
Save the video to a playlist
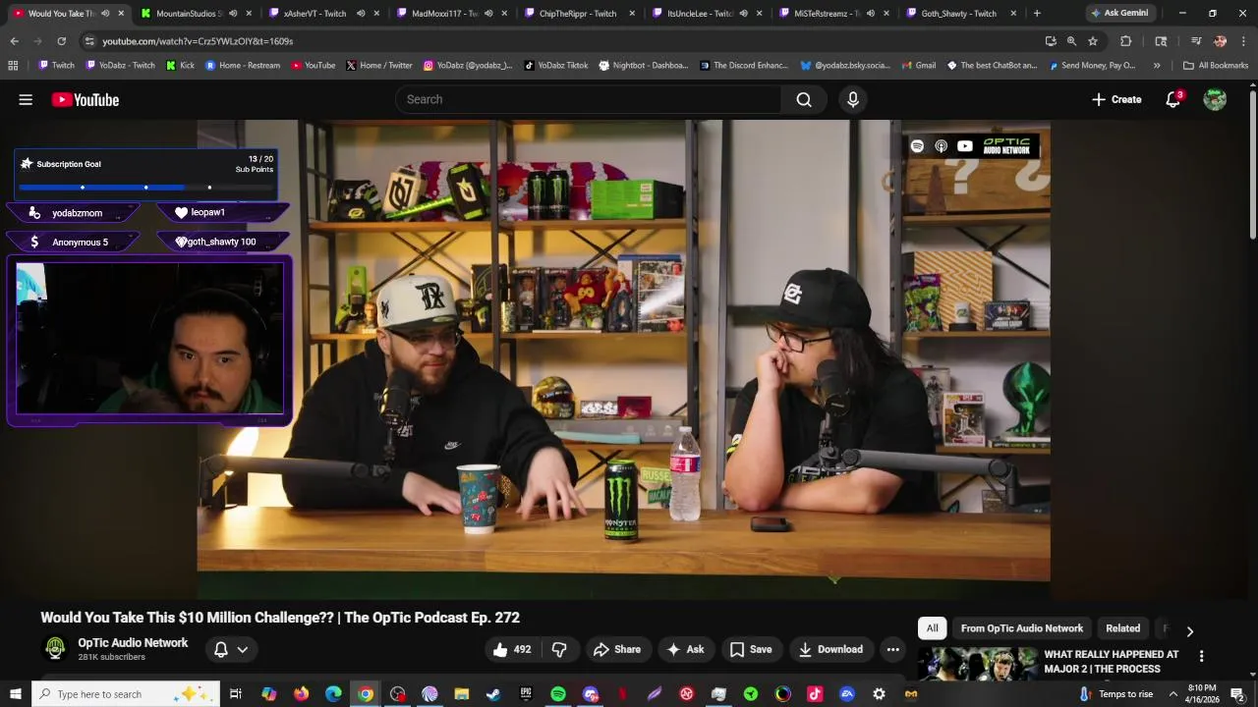coord(751,649)
